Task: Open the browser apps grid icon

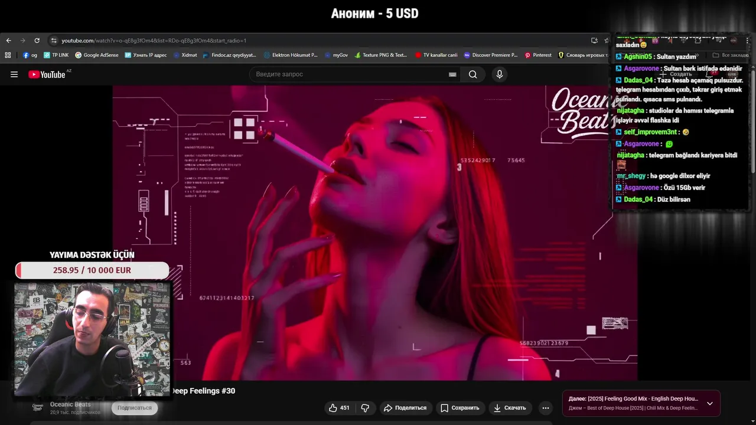Action: 8,55
